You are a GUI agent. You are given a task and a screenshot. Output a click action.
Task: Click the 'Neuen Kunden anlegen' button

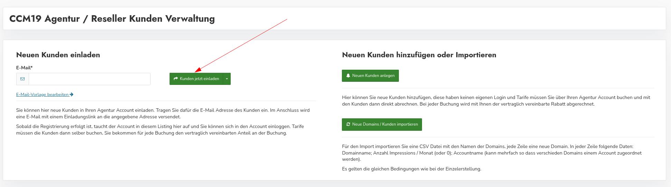(x=370, y=76)
